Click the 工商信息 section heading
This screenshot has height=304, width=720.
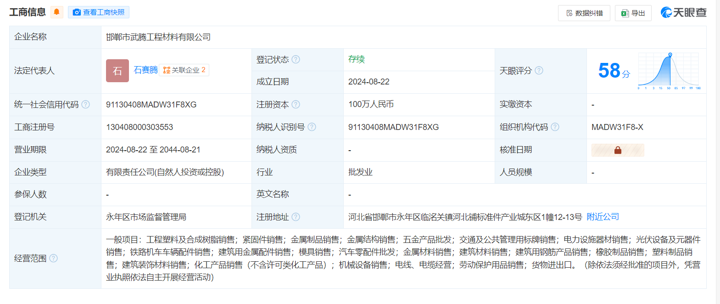28,12
